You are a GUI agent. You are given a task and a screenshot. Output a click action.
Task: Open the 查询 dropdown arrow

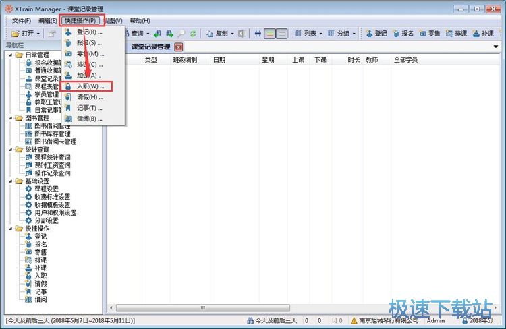(x=148, y=34)
